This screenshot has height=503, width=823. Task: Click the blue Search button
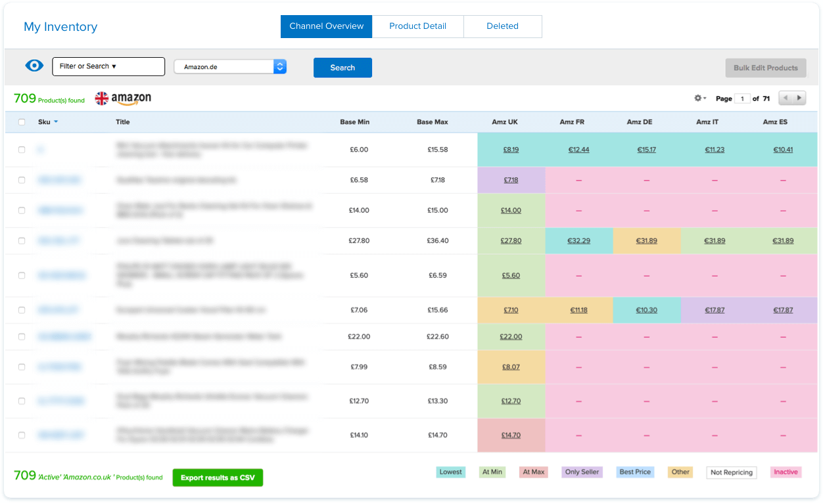tap(342, 68)
